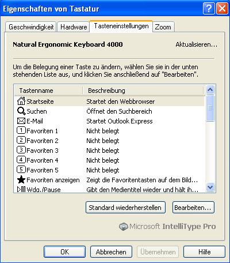Select the E-Mail envelope icon
Image resolution: width=230 pixels, height=263 pixels.
click(21, 121)
